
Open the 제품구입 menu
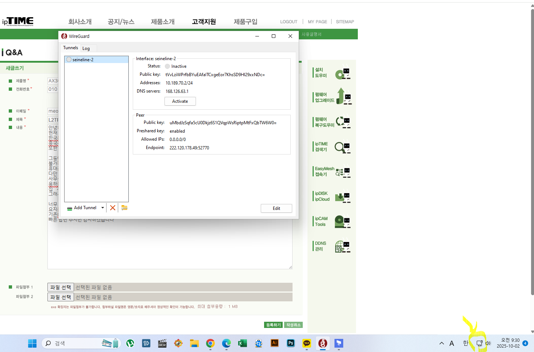coord(245,21)
